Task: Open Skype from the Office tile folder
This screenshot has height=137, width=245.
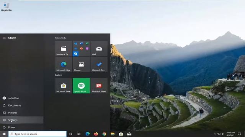Action: pos(76,54)
